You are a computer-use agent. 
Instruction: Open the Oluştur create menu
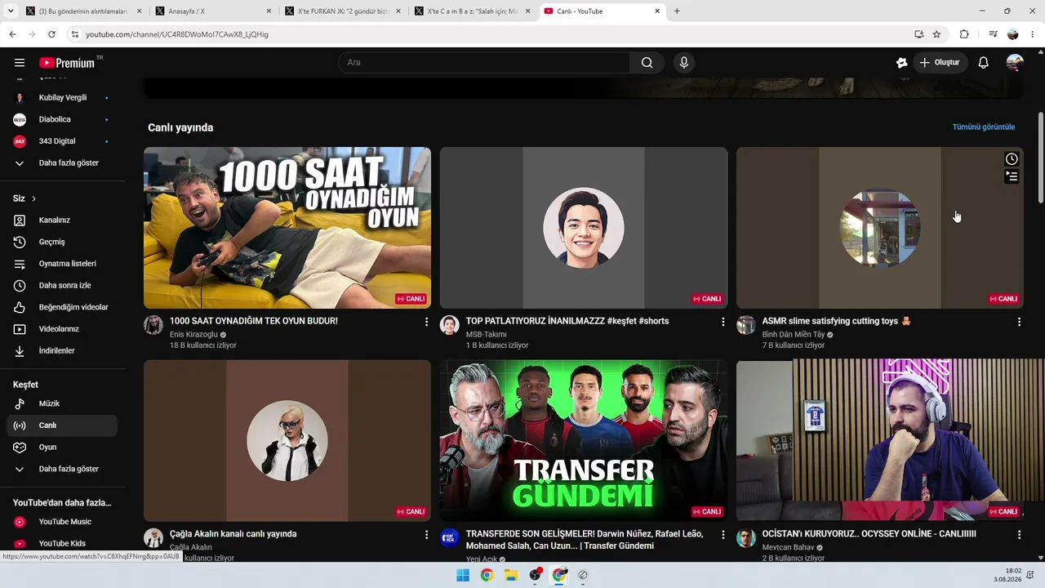pyautogui.click(x=940, y=63)
